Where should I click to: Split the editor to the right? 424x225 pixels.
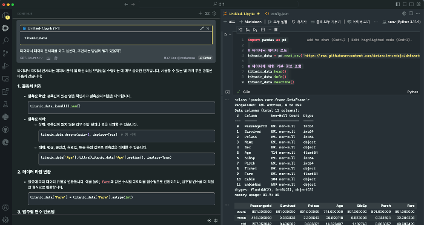click(411, 13)
